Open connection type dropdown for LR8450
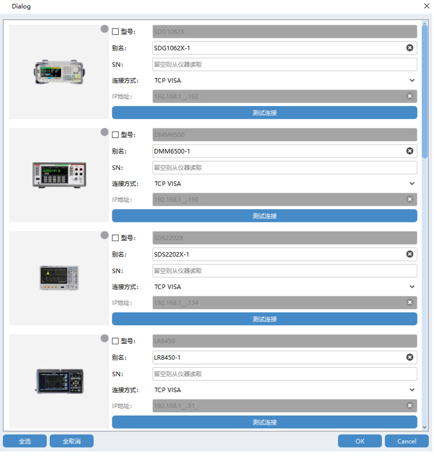434x460 pixels. point(412,390)
